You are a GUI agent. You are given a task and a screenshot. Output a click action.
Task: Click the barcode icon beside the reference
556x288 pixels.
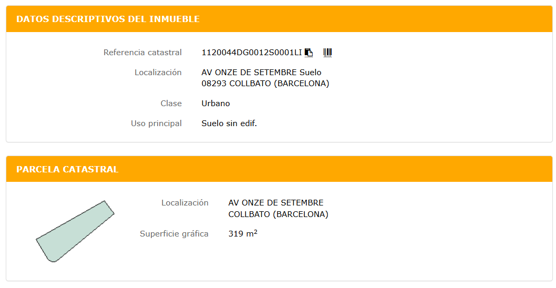(x=327, y=52)
